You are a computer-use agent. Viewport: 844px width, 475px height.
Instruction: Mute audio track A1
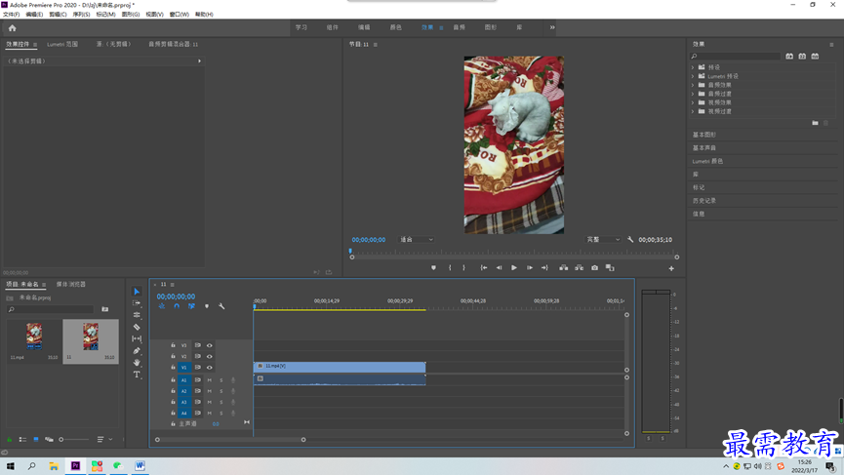[210, 380]
